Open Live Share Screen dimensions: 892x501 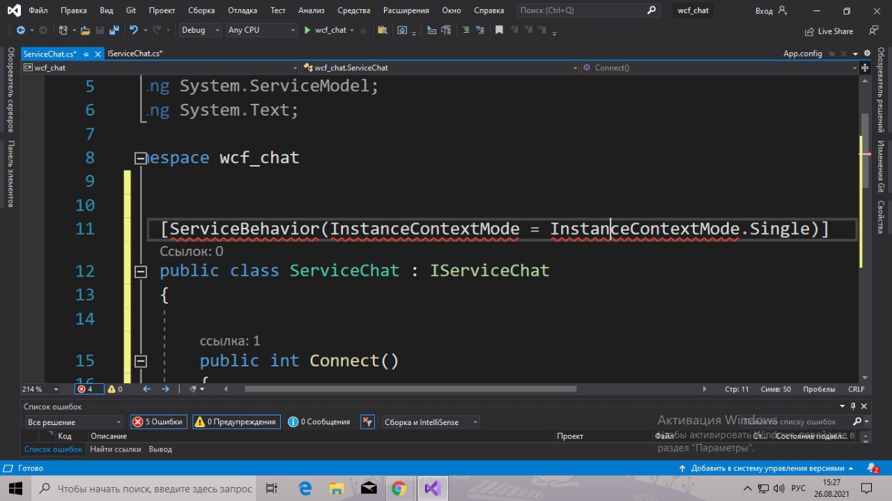pos(829,31)
